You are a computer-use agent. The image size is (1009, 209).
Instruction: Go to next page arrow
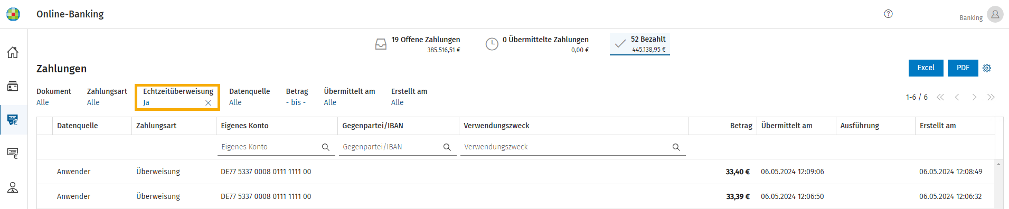pos(974,97)
